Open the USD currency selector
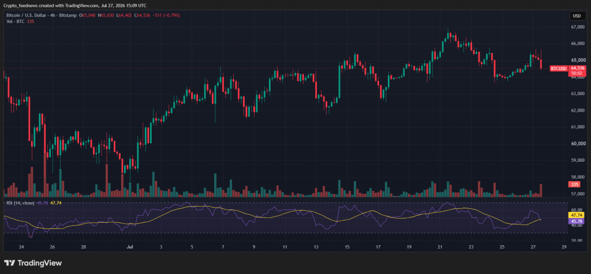Viewport: 591px width, 274px height. [577, 16]
